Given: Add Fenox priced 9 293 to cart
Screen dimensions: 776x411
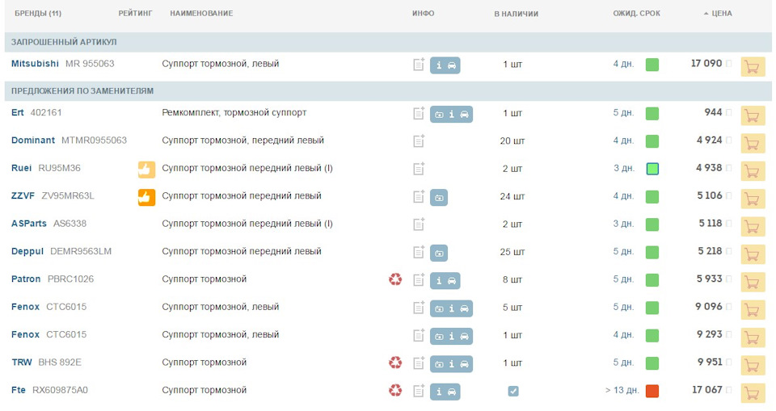Looking at the screenshot, I should (753, 338).
